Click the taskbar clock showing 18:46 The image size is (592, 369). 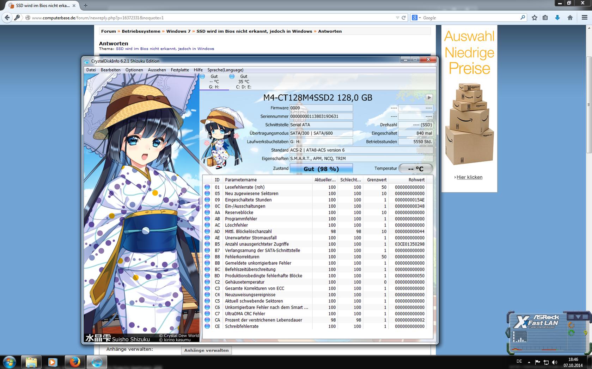pyautogui.click(x=573, y=362)
